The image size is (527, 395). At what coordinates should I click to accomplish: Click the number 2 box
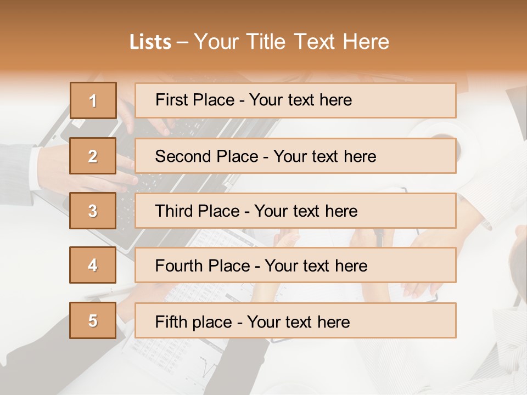coord(93,156)
